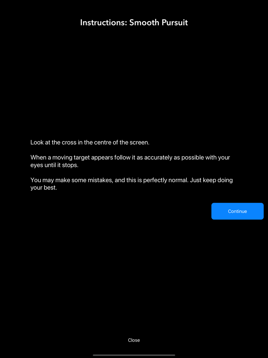268x358 pixels.
Task: Tap the words your best
Action: (44, 188)
